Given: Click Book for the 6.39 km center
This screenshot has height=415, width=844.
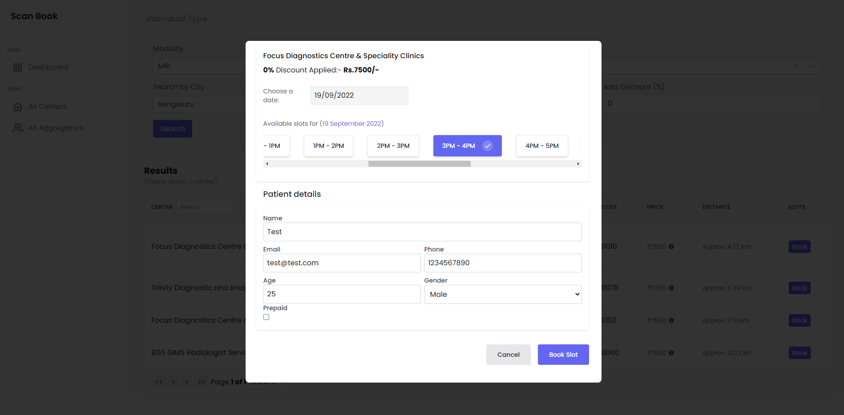Looking at the screenshot, I should 800,288.
